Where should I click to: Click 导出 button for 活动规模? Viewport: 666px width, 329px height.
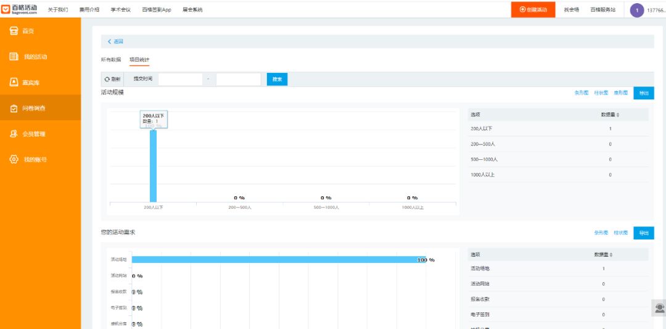[643, 93]
